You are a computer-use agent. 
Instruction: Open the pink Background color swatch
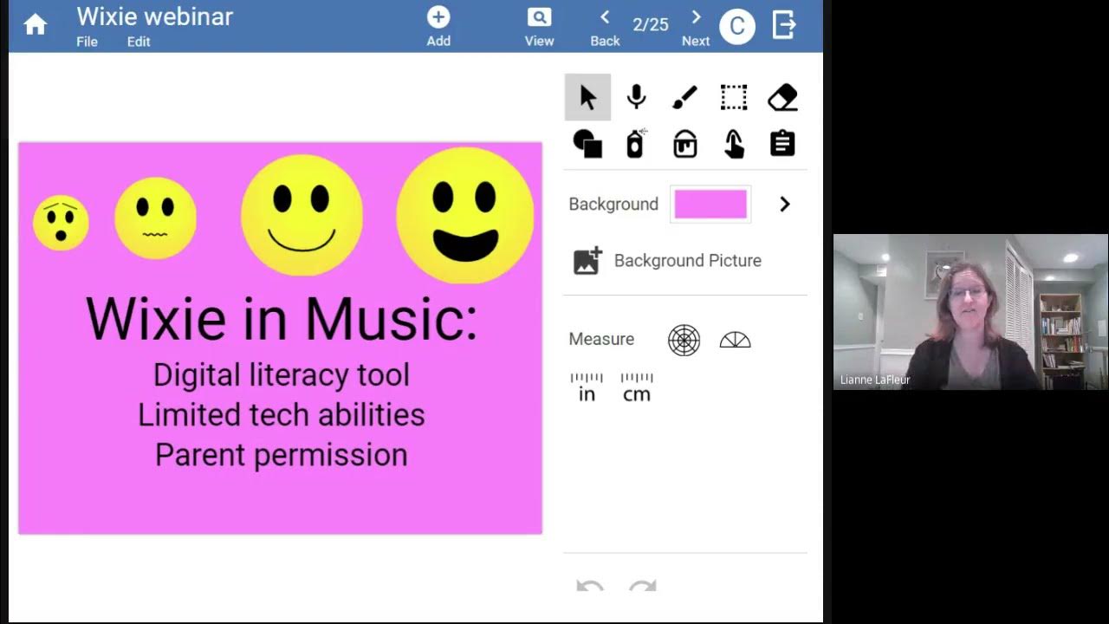[710, 205]
